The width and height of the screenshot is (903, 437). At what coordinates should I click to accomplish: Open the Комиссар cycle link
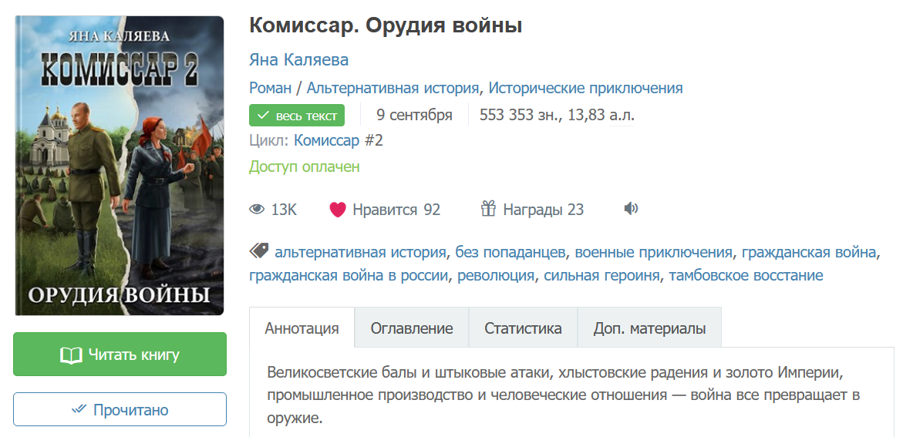point(326,140)
